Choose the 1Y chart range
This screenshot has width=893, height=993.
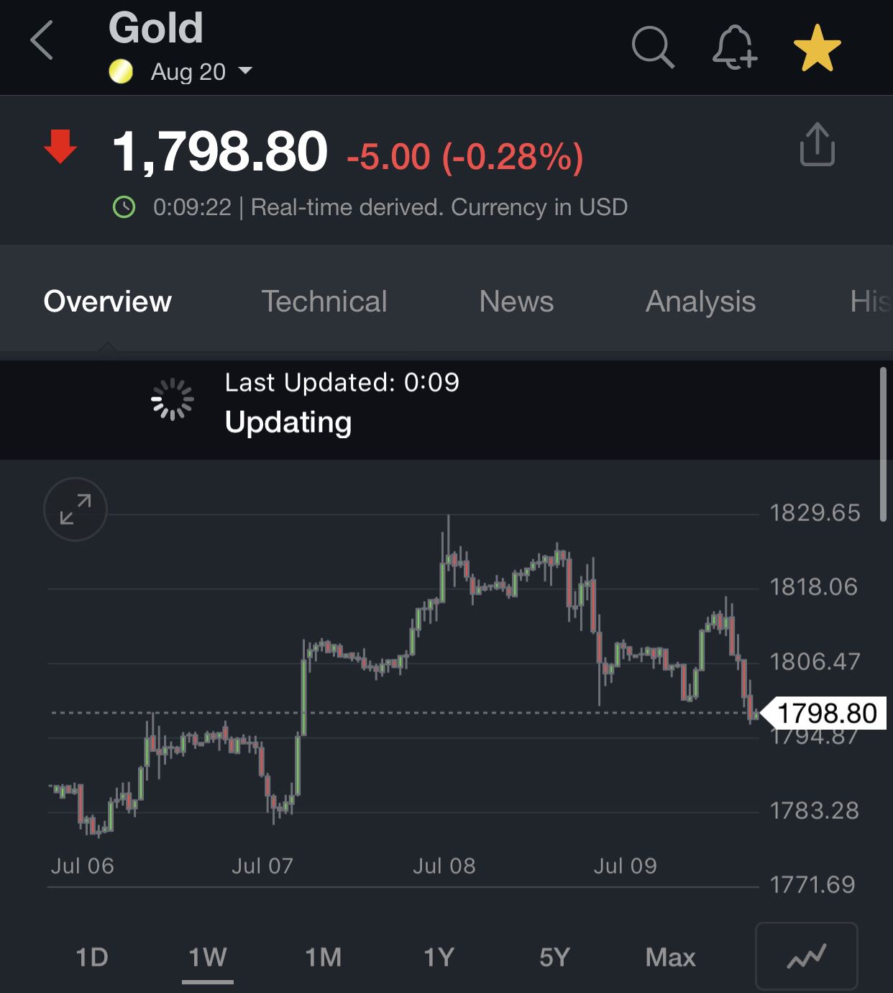pos(439,957)
